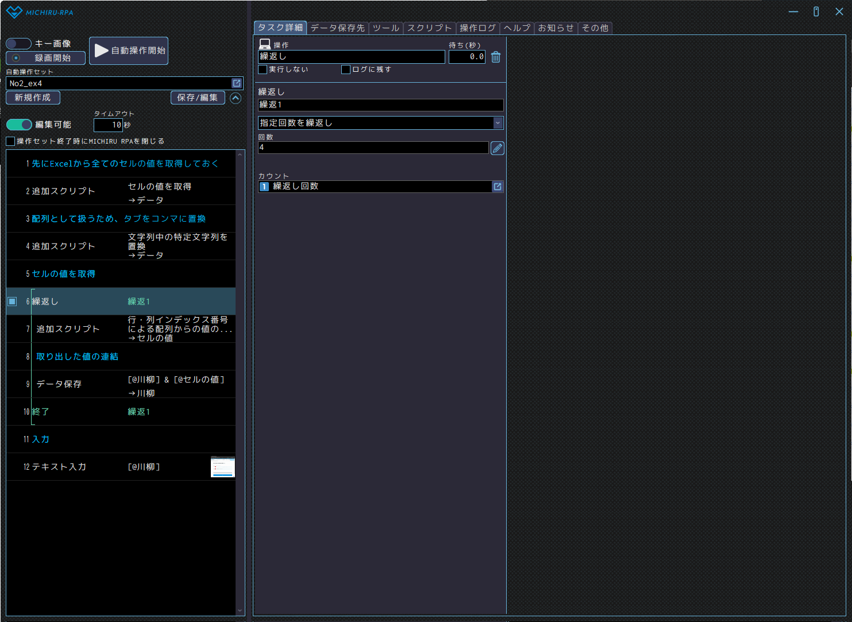Screen dimensions: 852x622
Task: Toggle the 編集可能 switch off
Action: click(x=19, y=125)
